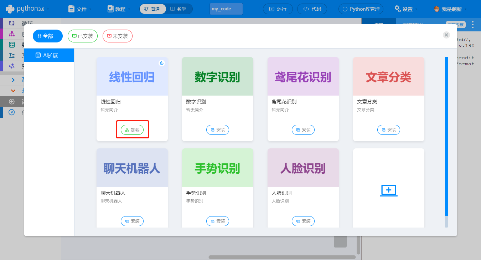This screenshot has height=260, width=481.
Task: Install the 文章分类 extension
Action: [389, 130]
